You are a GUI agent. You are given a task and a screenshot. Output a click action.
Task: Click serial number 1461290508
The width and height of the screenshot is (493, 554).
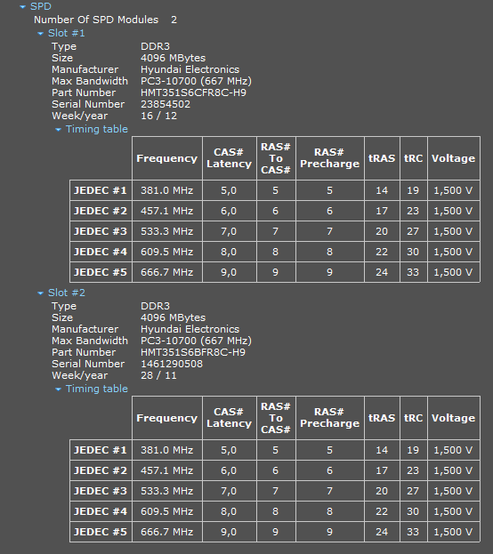tap(172, 364)
